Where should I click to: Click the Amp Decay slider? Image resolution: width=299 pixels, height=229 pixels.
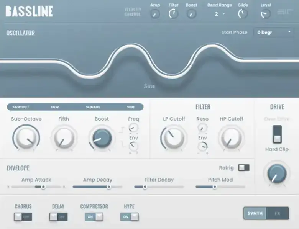[97, 187]
